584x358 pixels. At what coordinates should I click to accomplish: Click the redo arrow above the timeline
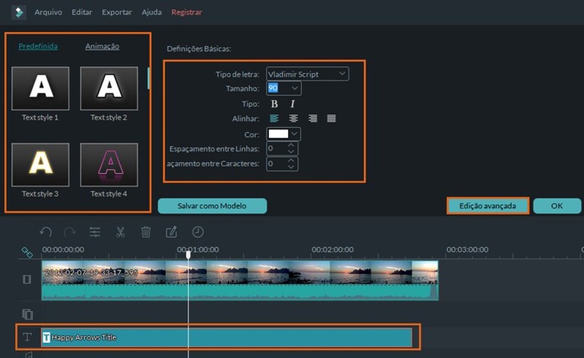(x=70, y=232)
